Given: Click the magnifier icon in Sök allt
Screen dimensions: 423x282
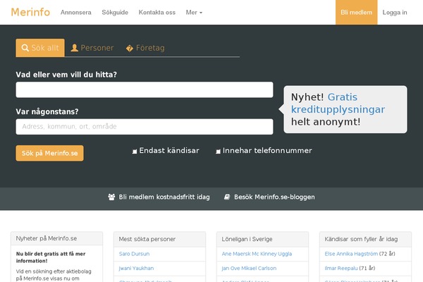Looking at the screenshot, I should click(x=25, y=48).
